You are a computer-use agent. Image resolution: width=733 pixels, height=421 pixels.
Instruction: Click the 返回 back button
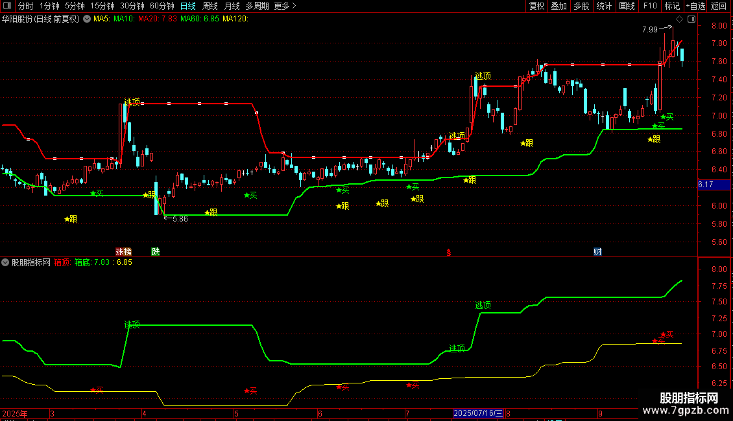point(719,6)
